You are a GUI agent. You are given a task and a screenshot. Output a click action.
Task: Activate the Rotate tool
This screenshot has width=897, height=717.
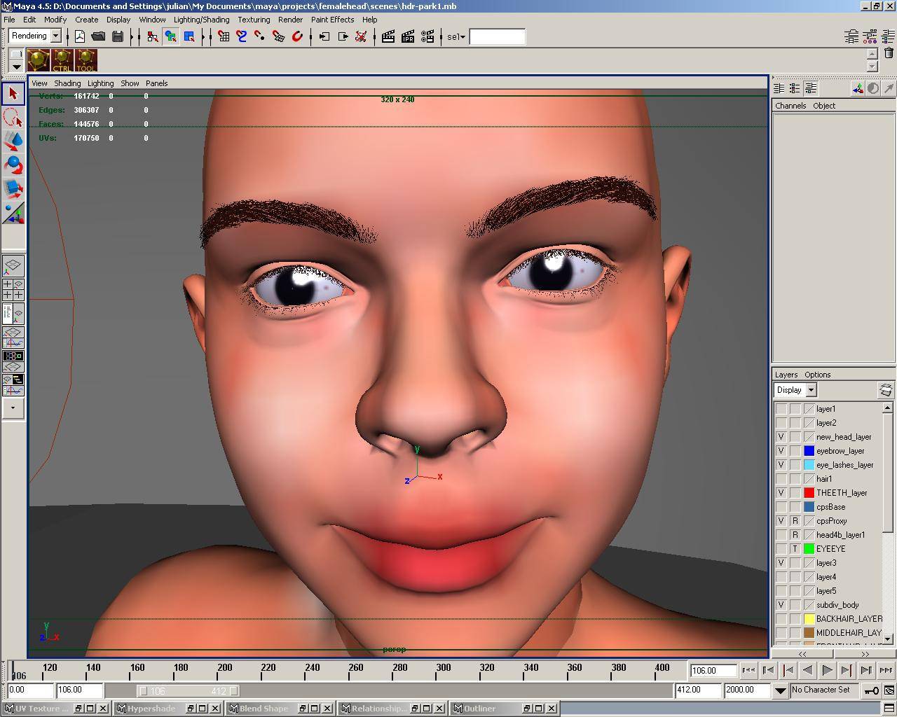pos(13,165)
